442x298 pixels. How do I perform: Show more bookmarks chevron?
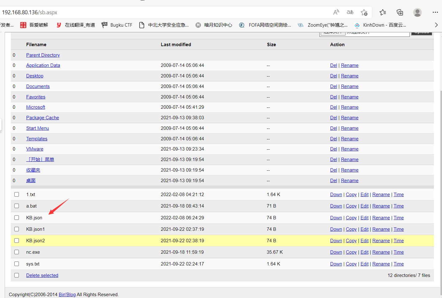pyautogui.click(x=436, y=25)
